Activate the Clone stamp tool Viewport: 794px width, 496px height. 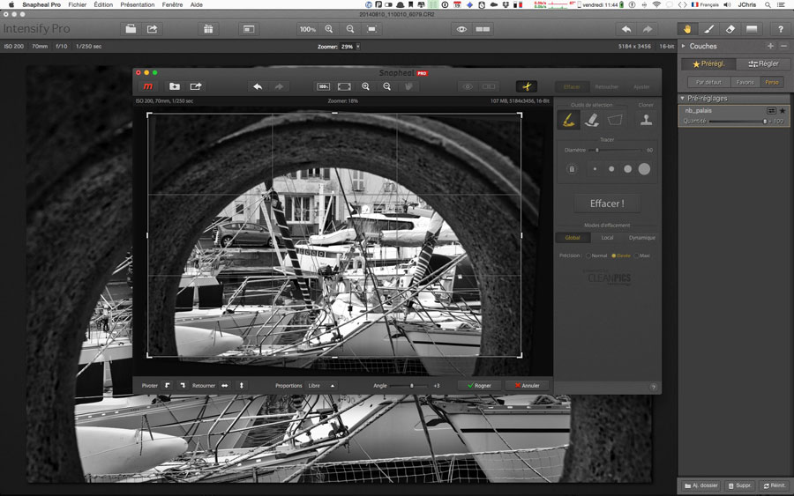646,121
